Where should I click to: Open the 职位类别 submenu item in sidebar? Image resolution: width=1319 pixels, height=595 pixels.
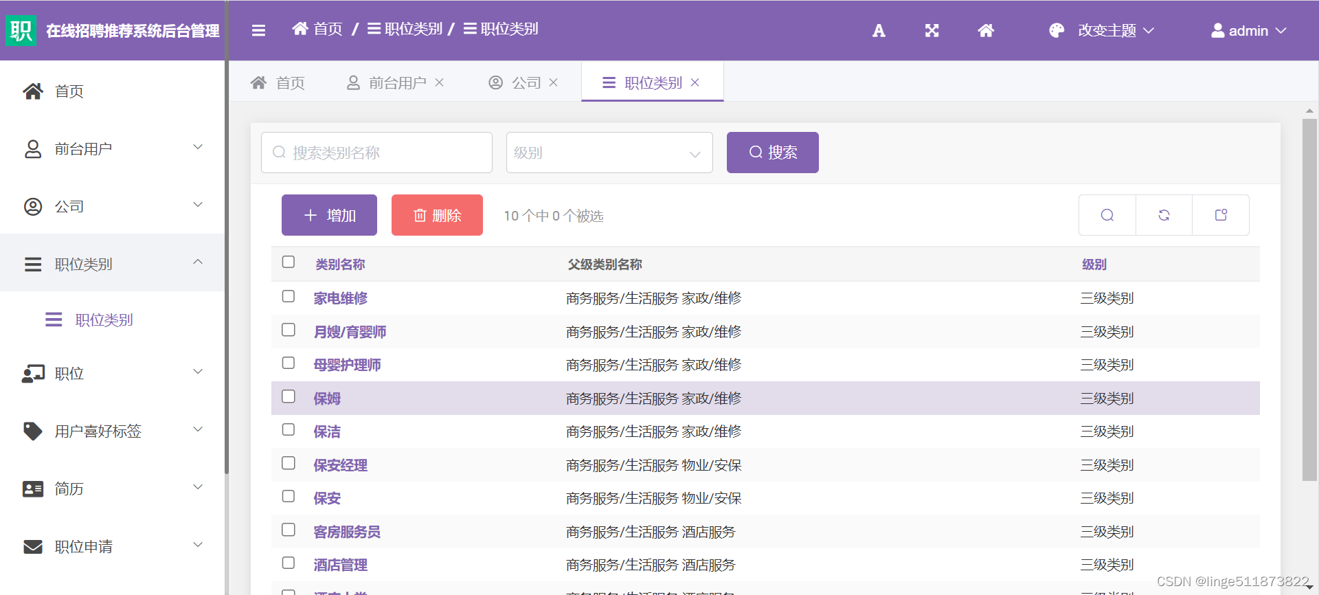(x=113, y=319)
